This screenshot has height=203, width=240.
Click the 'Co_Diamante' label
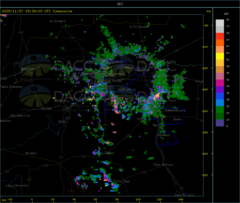(24, 80)
